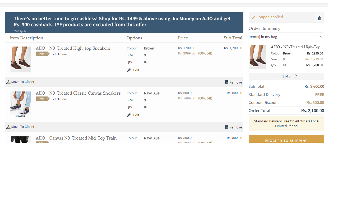Click the Rs. 1,200.00 sub total for High-top Sneakers
Viewport: 361px width, 203px height.
point(233,48)
